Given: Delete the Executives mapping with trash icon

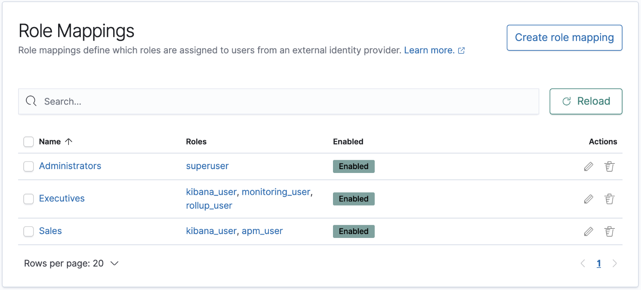Looking at the screenshot, I should click(x=609, y=199).
